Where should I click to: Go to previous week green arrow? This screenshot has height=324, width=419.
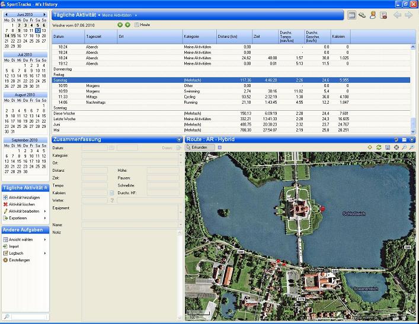point(120,25)
